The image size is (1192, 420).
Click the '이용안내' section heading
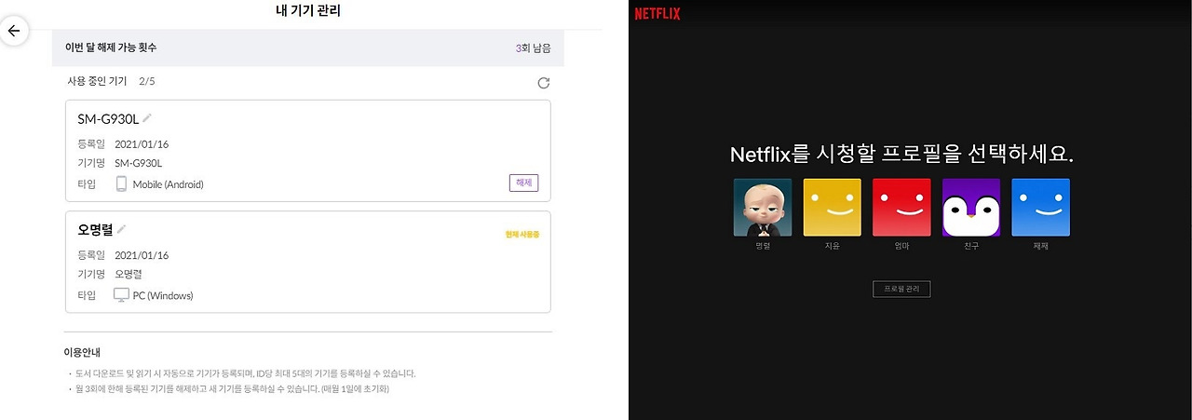82,353
